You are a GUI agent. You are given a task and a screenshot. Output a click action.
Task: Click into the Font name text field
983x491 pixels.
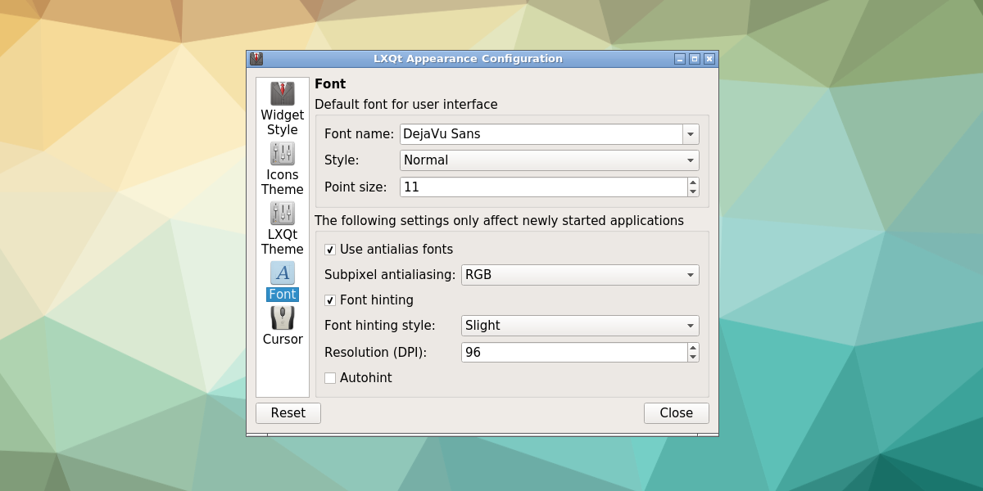pyautogui.click(x=541, y=134)
